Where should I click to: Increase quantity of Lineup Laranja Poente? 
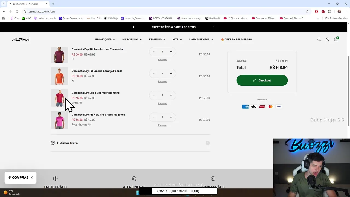[171, 73]
